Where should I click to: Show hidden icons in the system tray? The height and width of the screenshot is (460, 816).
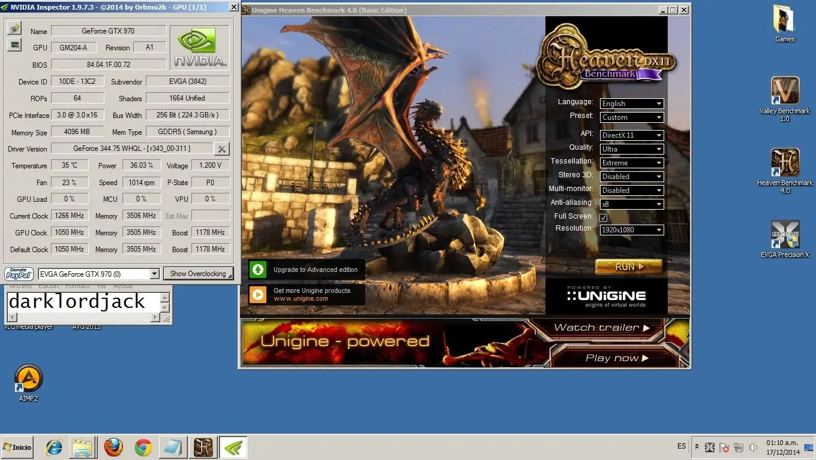[697, 447]
